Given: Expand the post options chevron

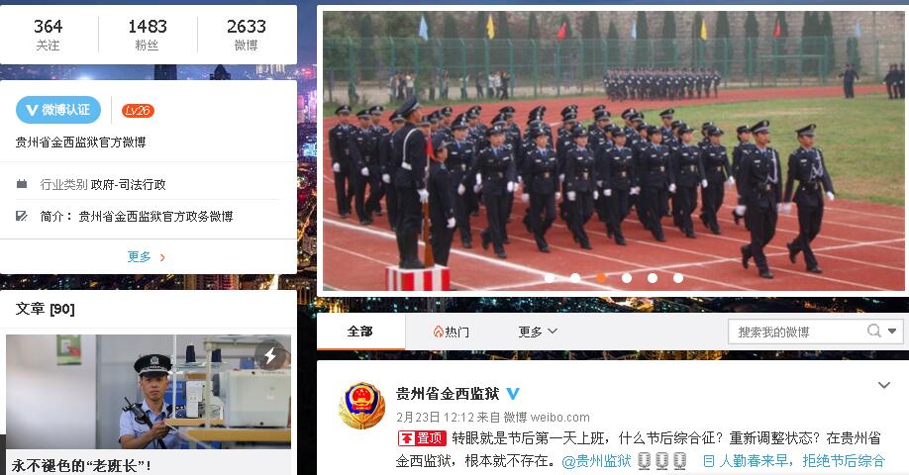Looking at the screenshot, I should click(884, 385).
